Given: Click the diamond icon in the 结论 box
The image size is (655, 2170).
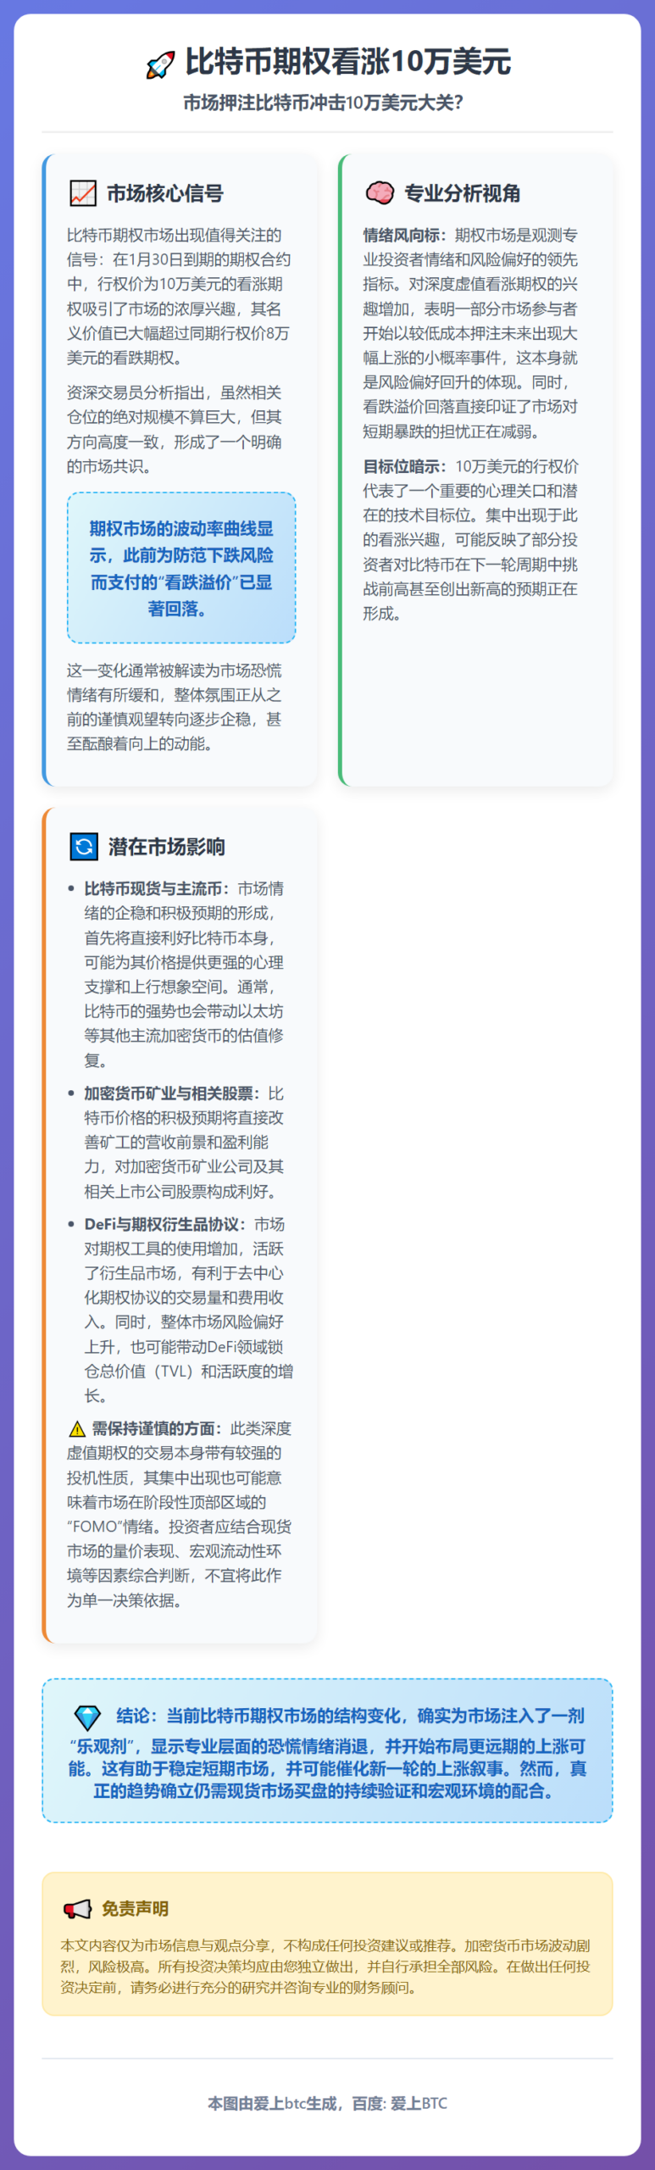Looking at the screenshot, I should (87, 1717).
